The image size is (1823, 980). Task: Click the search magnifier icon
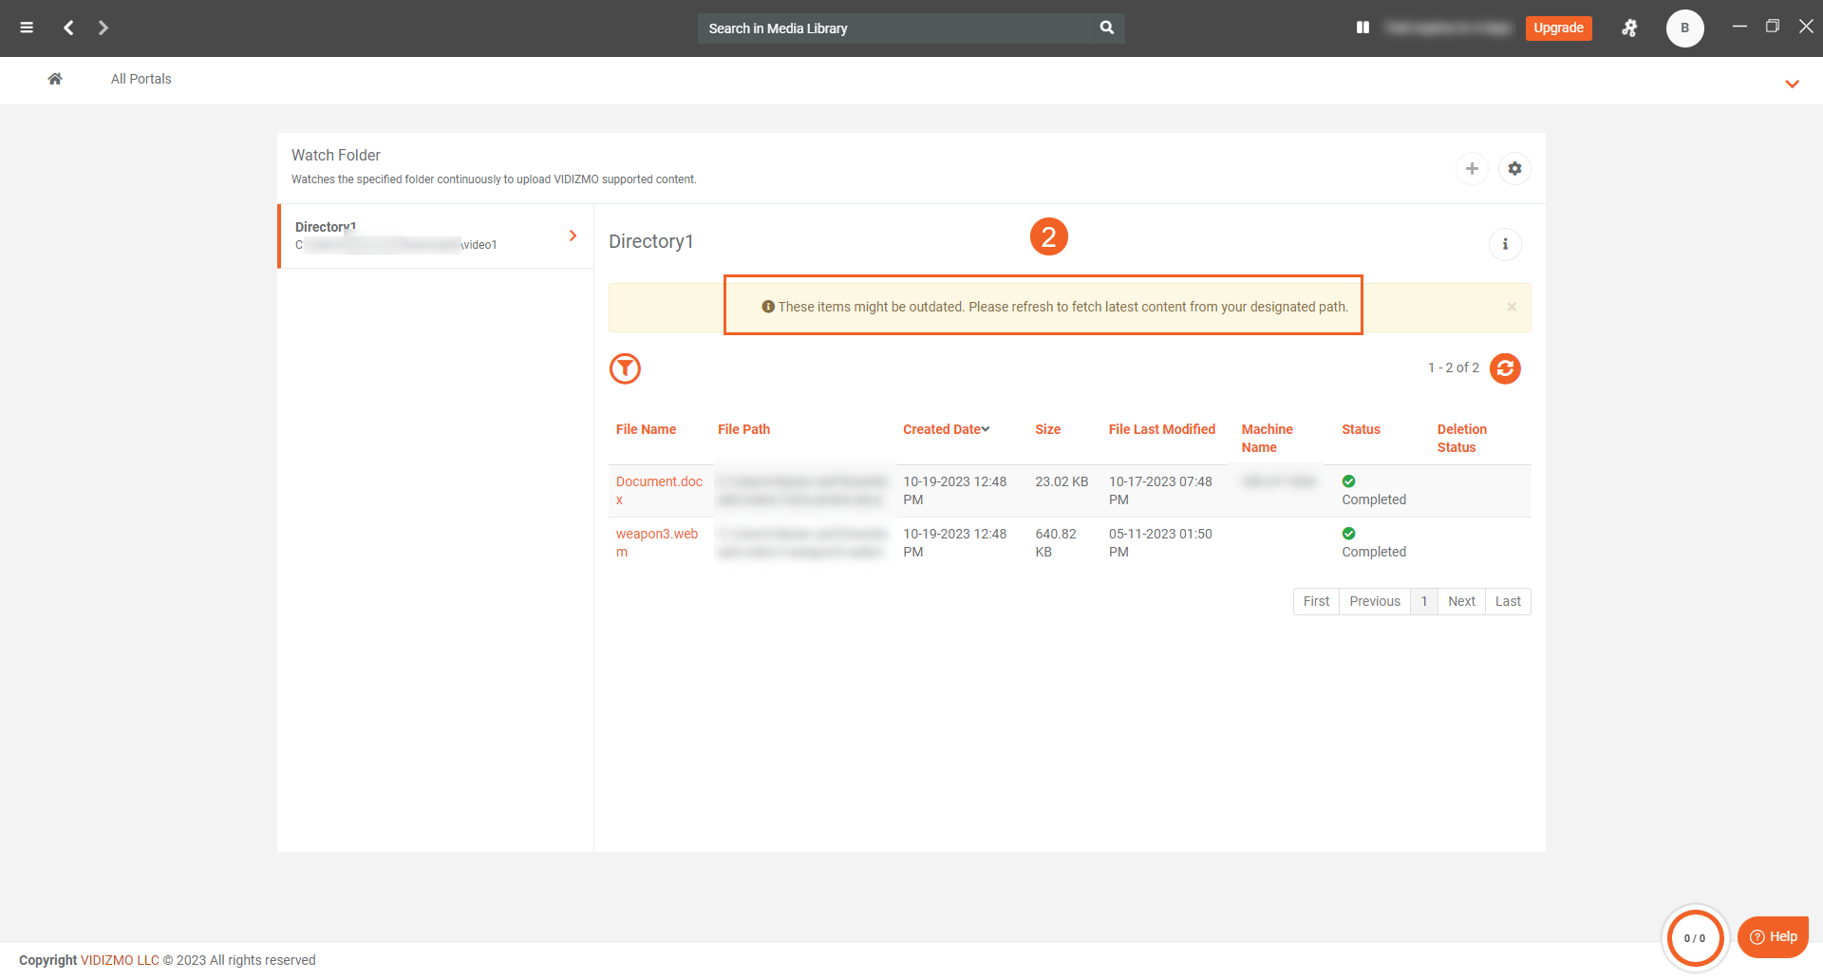tap(1106, 28)
